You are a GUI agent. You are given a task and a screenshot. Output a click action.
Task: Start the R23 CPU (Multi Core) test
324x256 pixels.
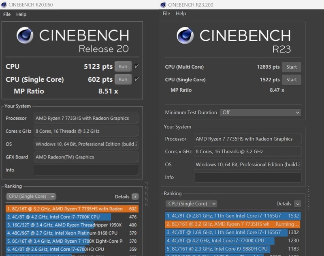(292, 67)
